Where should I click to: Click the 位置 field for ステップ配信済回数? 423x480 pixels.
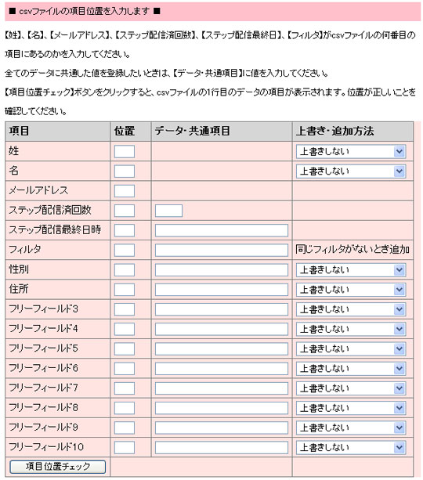tap(125, 211)
